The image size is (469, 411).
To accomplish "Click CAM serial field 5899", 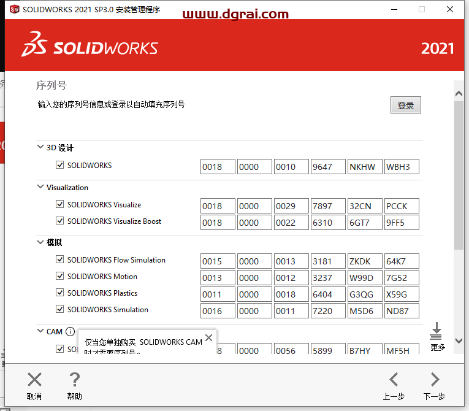I will coord(328,348).
